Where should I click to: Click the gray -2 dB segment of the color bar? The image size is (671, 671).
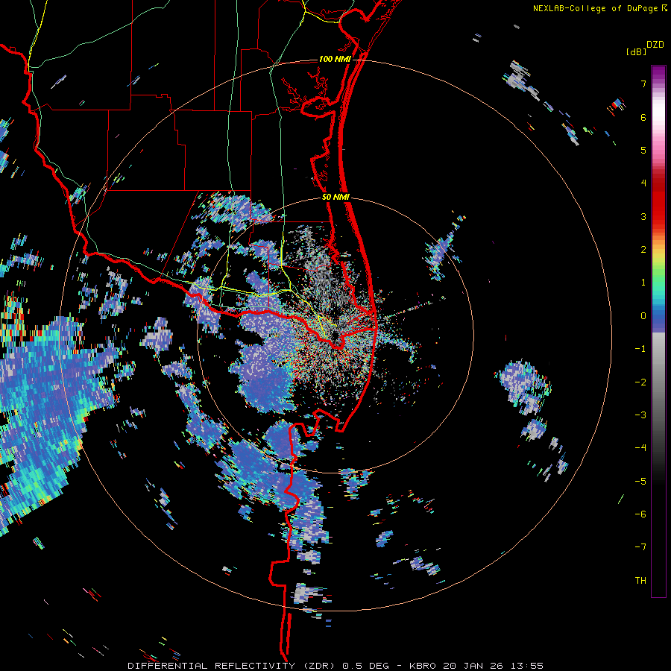658,382
